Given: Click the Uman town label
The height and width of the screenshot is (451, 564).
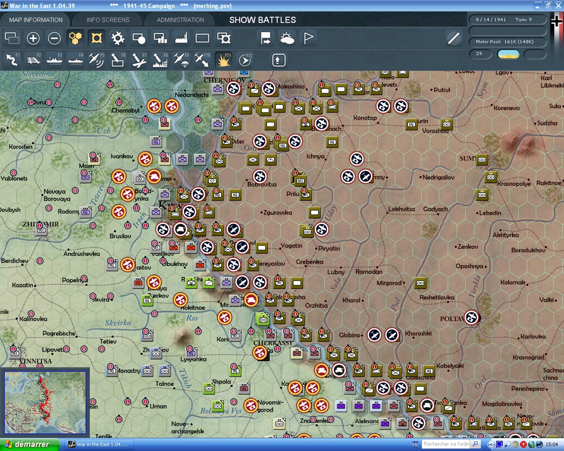Looking at the screenshot, I should pyautogui.click(x=158, y=407).
